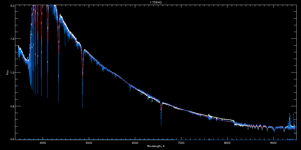Click the 8000 wavelength tick label
Screen dimensions: 301x150
(227, 143)
